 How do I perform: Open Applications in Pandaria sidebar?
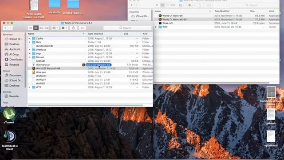pos(13,49)
